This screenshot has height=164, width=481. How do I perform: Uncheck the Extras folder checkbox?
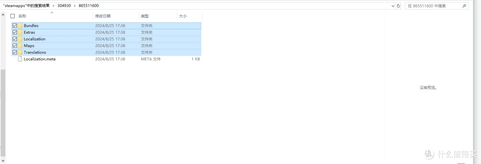tap(14, 32)
